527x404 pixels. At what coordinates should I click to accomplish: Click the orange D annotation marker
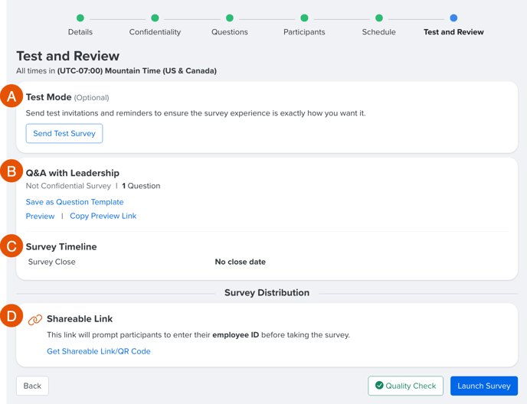click(11, 316)
